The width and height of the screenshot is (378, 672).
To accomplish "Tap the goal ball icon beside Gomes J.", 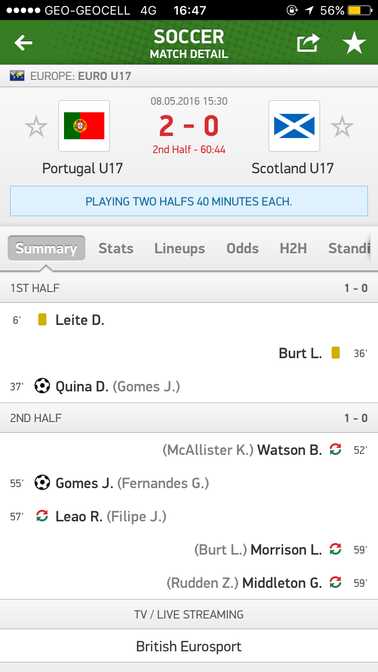I will click(x=42, y=483).
